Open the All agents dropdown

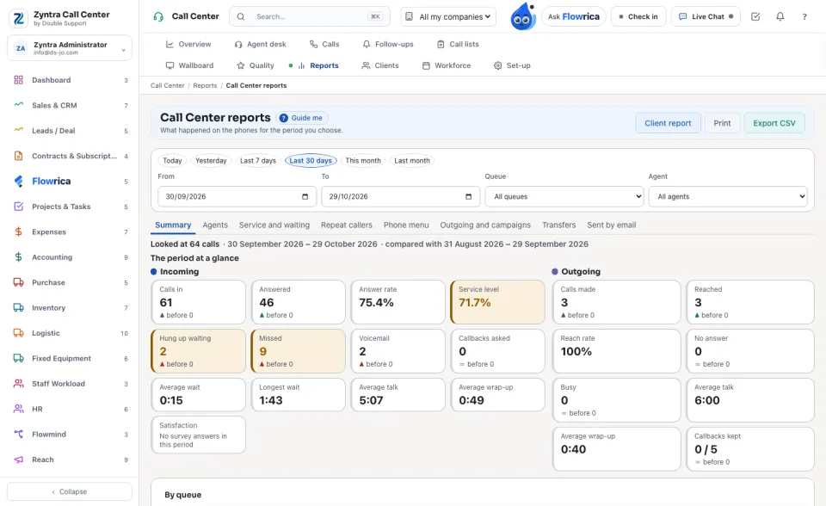pos(728,196)
